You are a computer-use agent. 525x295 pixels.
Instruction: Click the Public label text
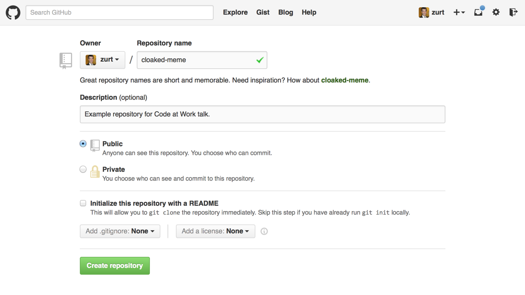tap(113, 144)
